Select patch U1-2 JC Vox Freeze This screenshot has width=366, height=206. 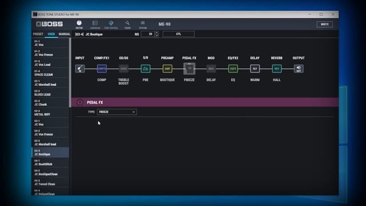[50, 53]
